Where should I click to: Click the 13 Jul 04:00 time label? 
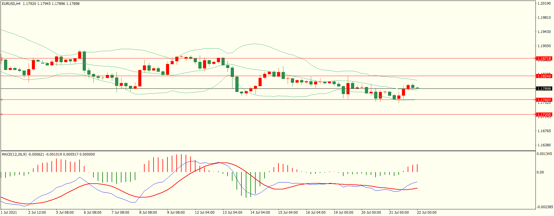click(x=232, y=213)
